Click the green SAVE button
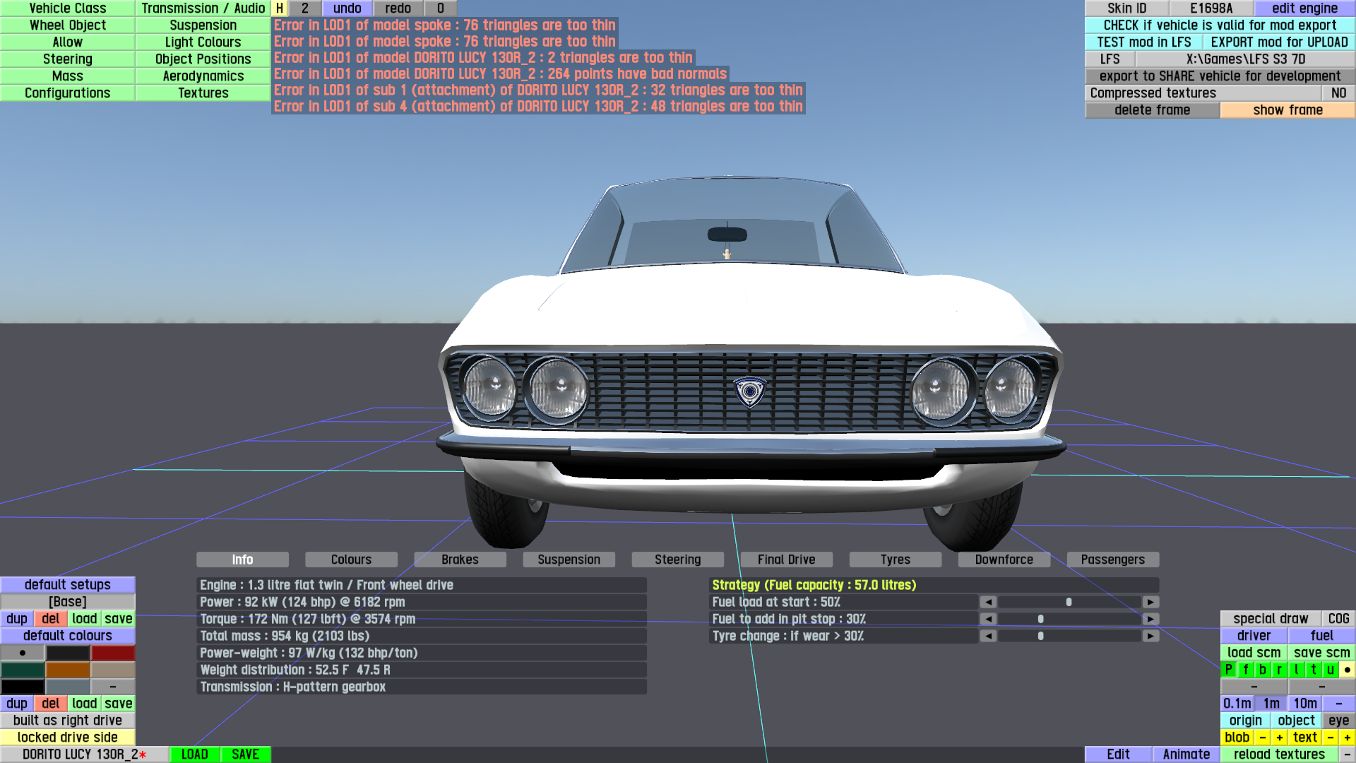Viewport: 1356px width, 763px height. coord(245,755)
